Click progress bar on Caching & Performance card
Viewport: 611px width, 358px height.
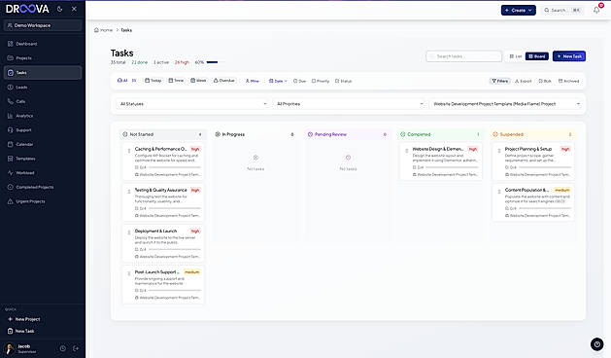(x=175, y=167)
